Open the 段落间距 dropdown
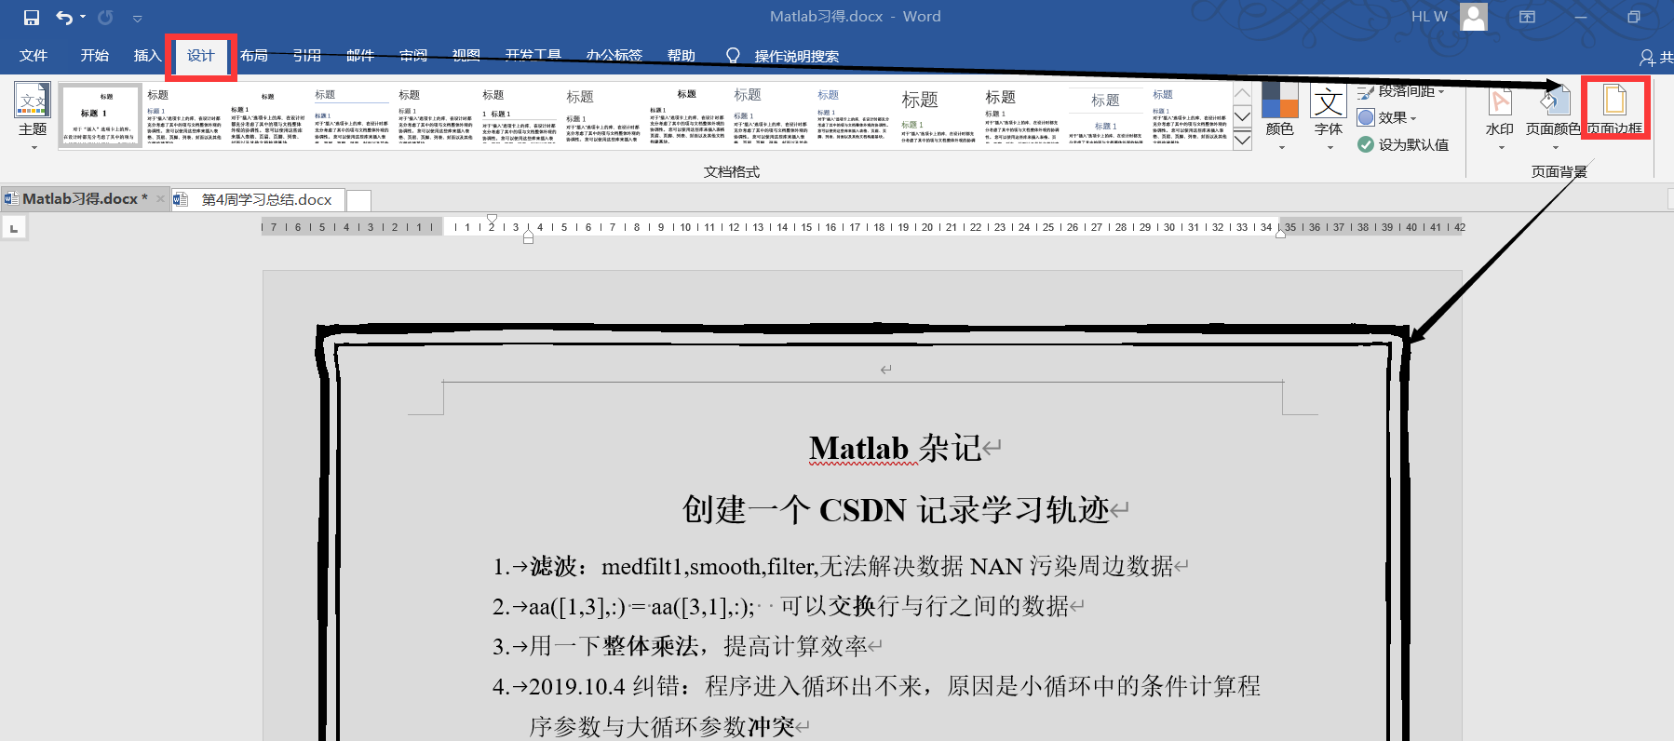This screenshot has height=741, width=1674. point(1401,91)
